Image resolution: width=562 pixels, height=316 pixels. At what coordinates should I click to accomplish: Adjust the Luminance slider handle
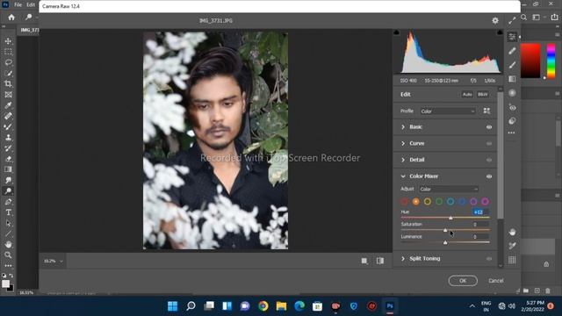[x=445, y=242]
